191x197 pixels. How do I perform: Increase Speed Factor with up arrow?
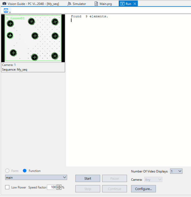pyautogui.click(x=59, y=186)
